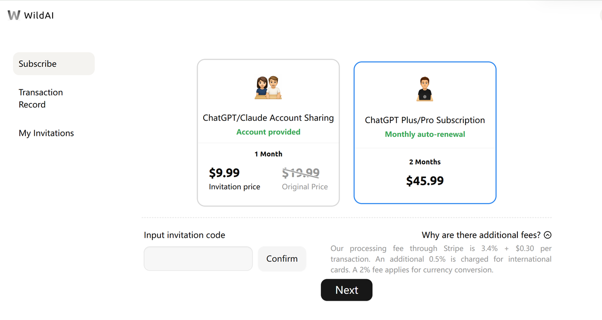Screen dimensions: 602x320
Task: Open the Subscribe sidebar tab
Action: 54,64
